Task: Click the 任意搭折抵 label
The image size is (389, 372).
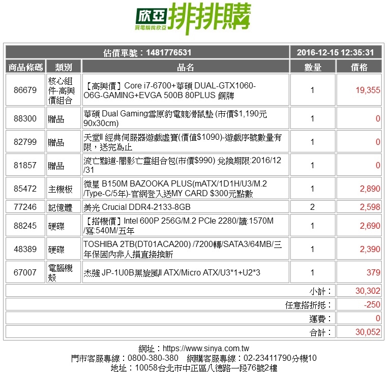Action: [308, 304]
